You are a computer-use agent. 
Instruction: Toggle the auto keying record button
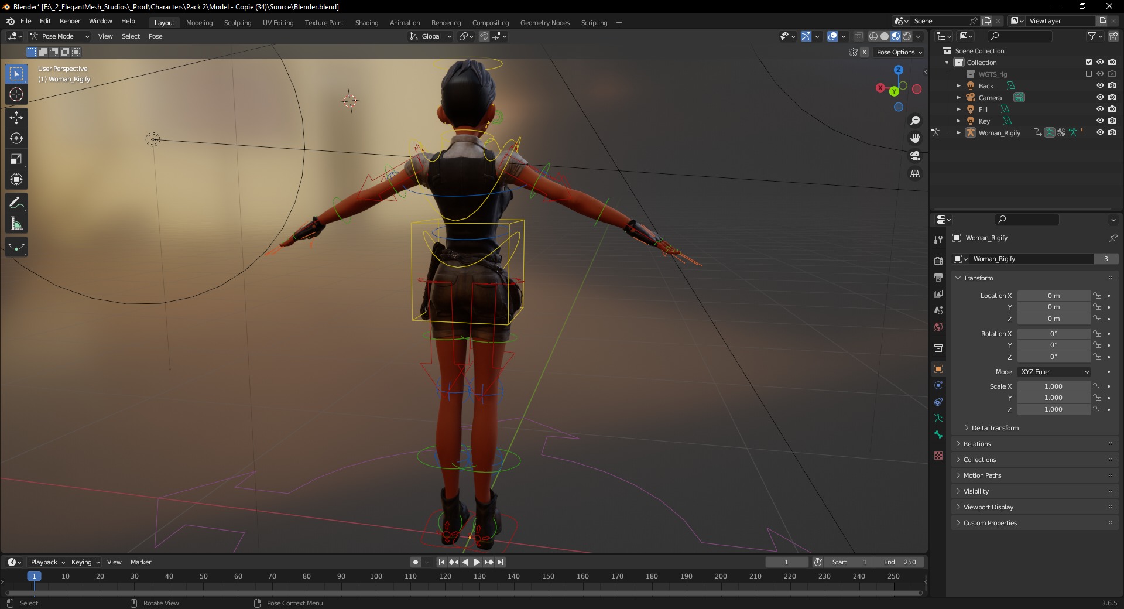(416, 562)
